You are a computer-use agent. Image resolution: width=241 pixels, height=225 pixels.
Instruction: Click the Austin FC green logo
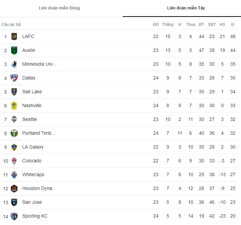(14, 50)
